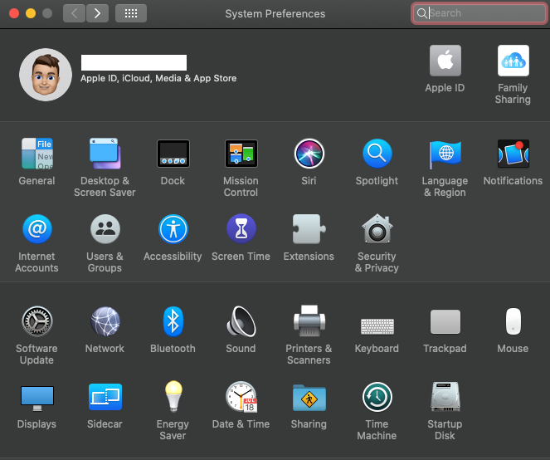Open Displays preferences
The image size is (550, 460).
click(x=37, y=398)
